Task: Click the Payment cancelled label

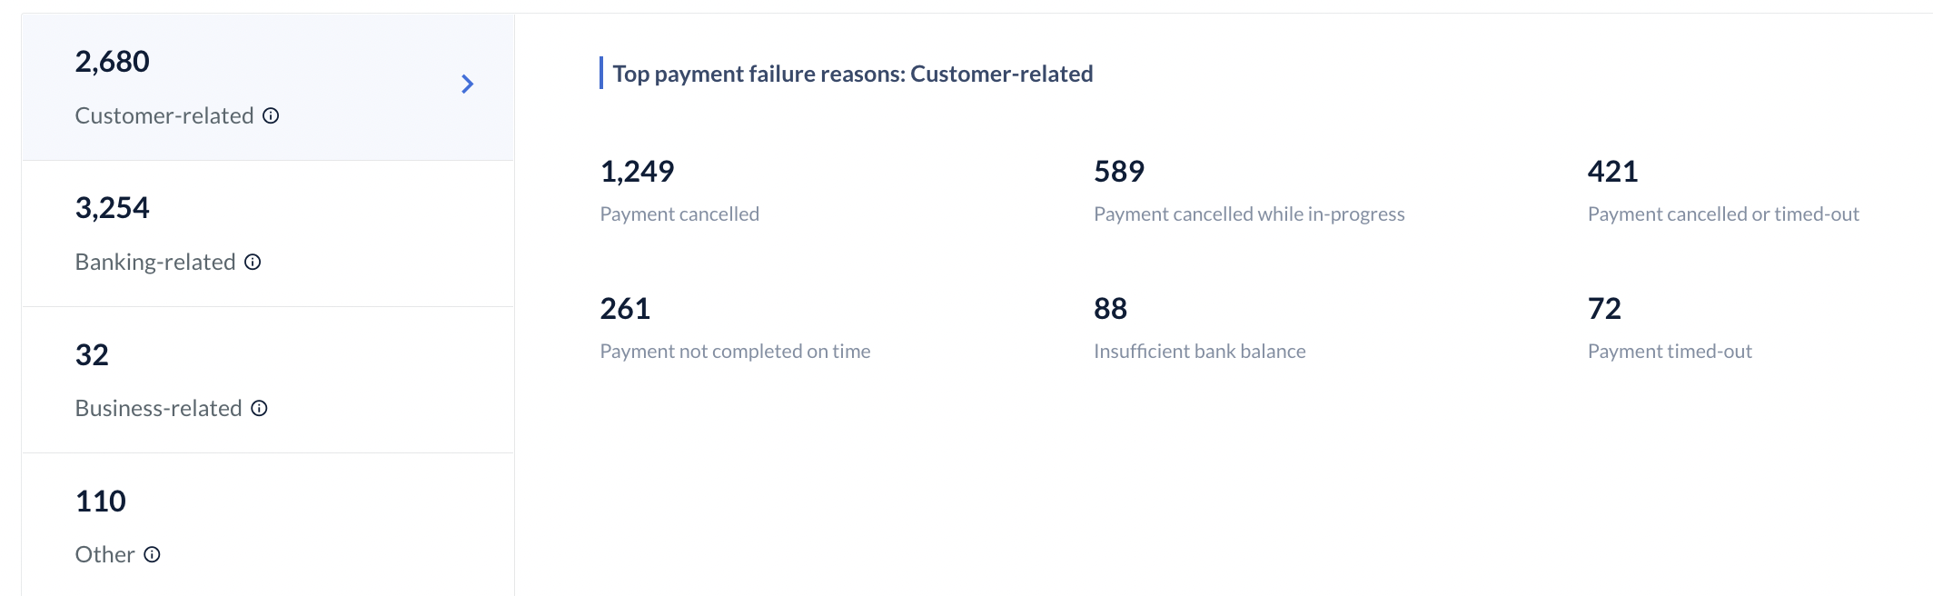Action: pyautogui.click(x=679, y=214)
